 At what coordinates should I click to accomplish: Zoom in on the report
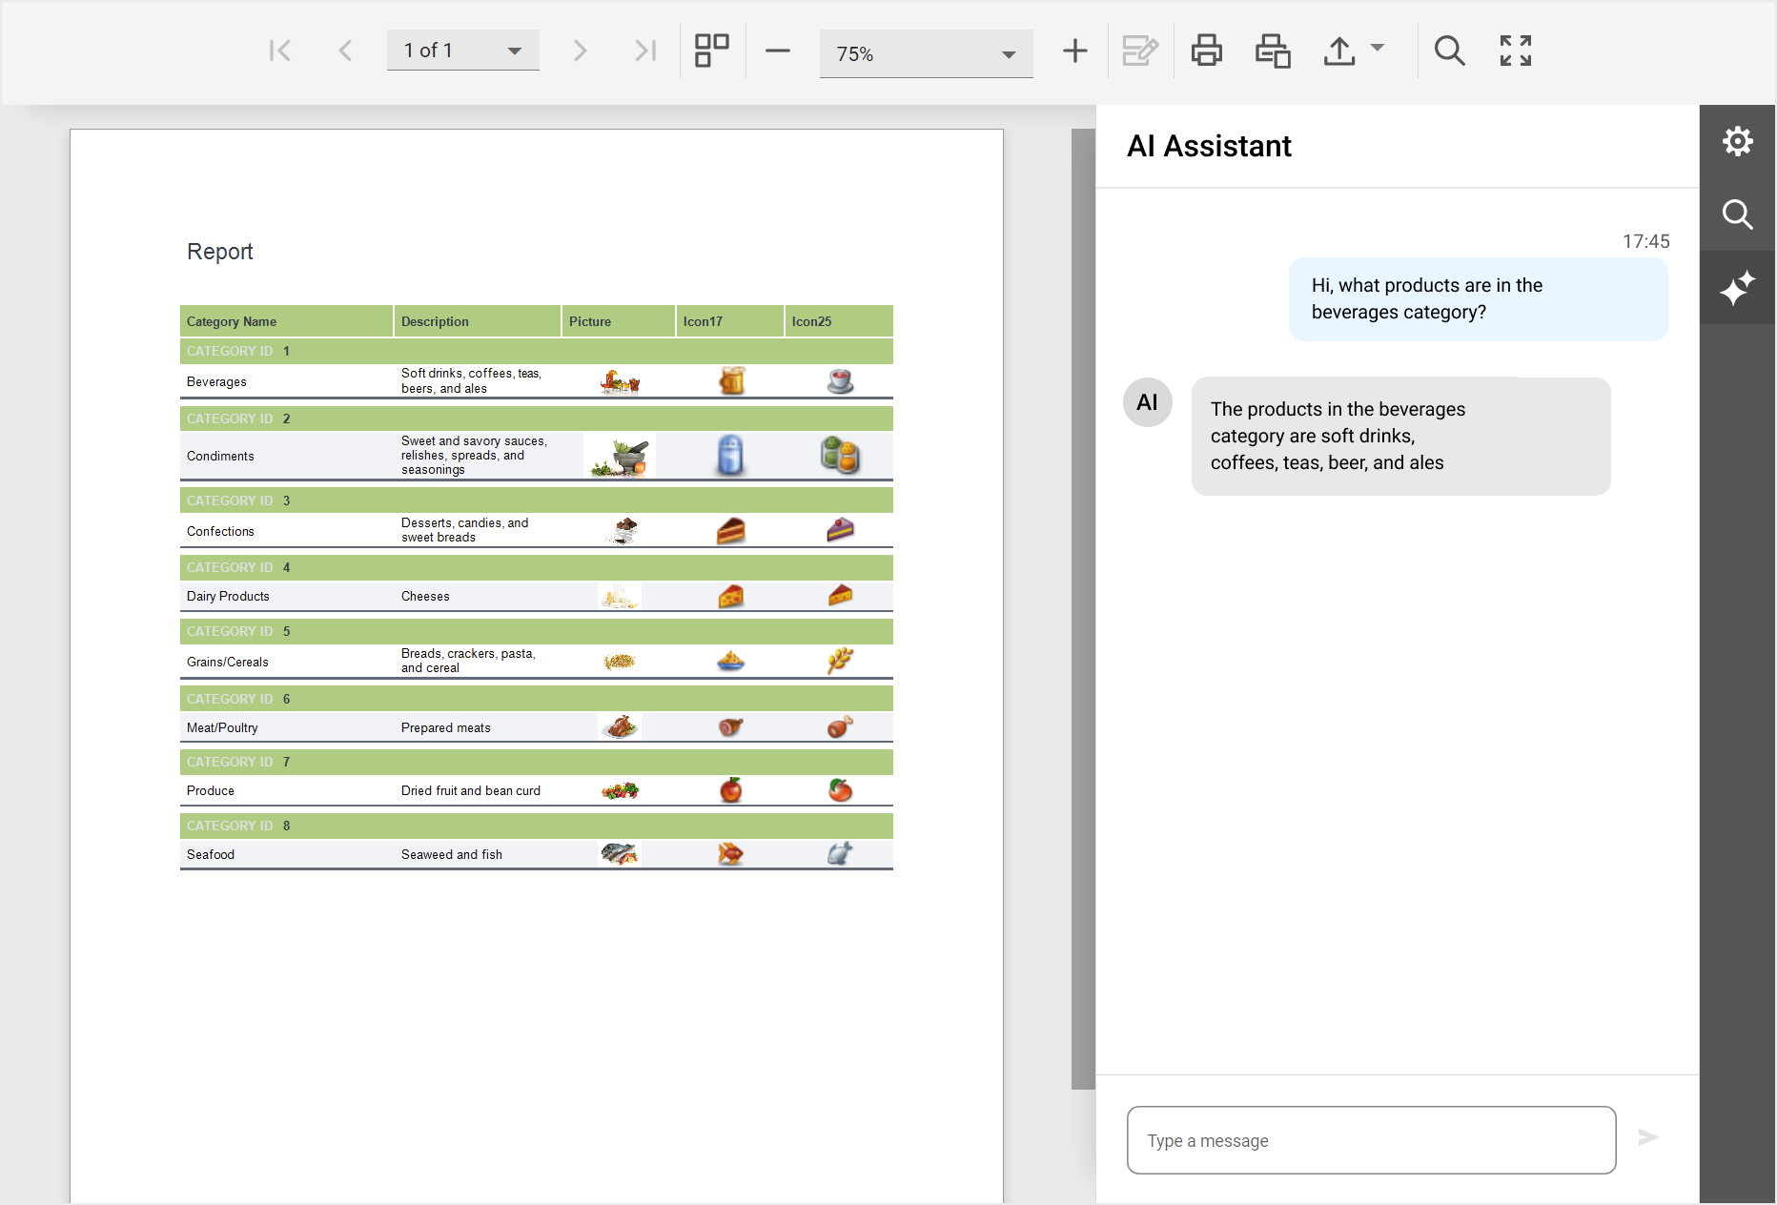(1074, 51)
